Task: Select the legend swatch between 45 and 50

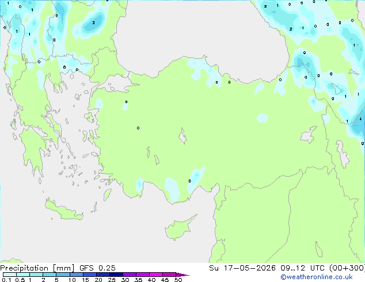Action: tap(169, 275)
